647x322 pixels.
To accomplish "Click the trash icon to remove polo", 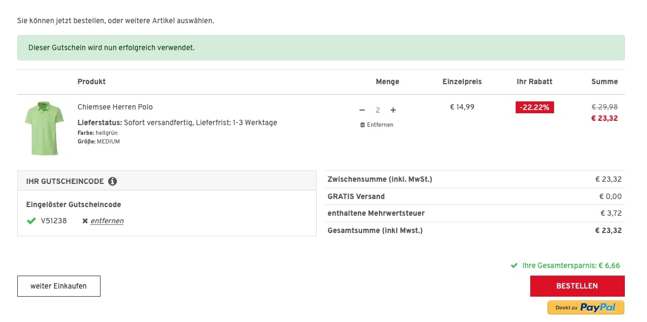I will click(362, 125).
